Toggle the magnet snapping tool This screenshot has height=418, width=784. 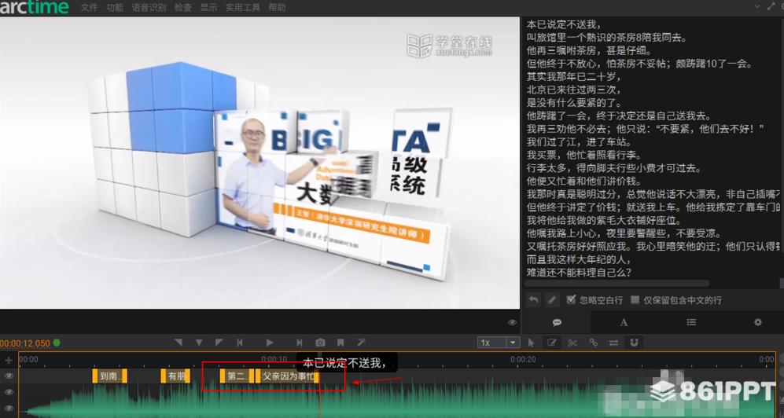point(634,343)
